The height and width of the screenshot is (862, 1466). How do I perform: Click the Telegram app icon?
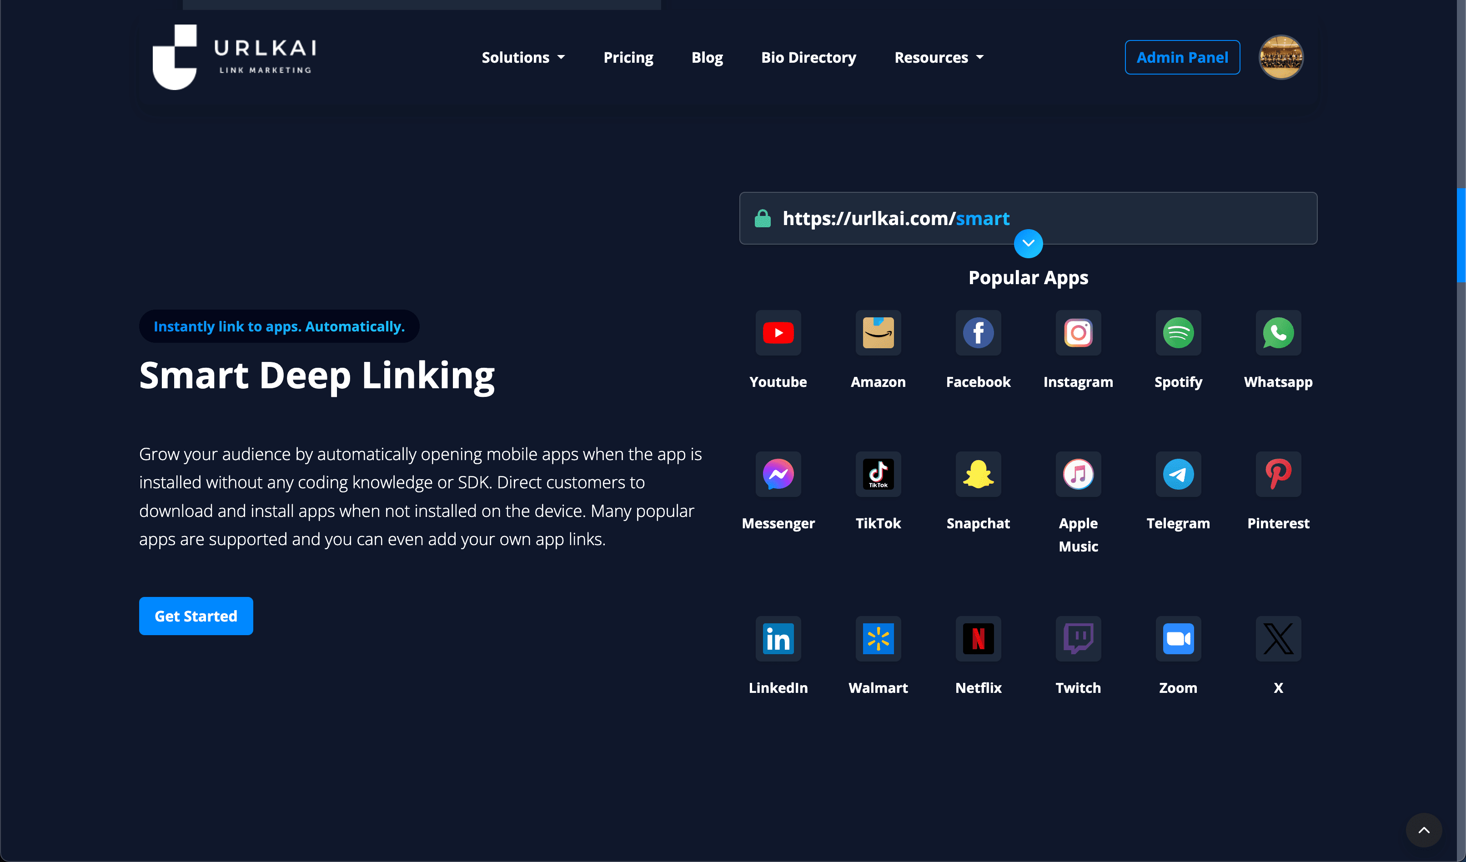click(x=1178, y=473)
